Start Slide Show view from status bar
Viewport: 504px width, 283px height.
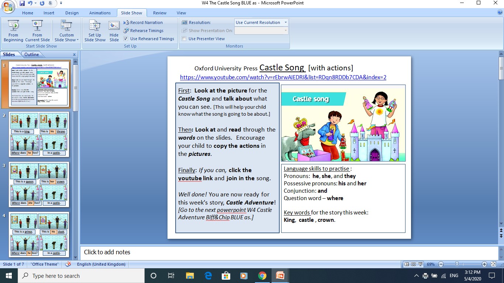pos(421,264)
